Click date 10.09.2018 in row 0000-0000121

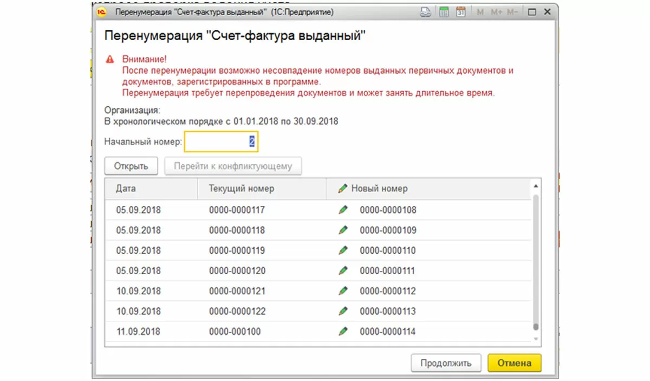click(x=139, y=291)
